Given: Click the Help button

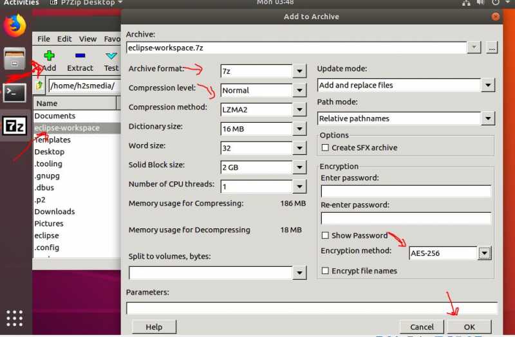Looking at the screenshot, I should click(x=154, y=327).
